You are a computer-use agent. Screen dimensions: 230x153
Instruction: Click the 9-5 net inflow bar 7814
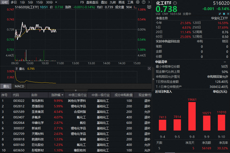[177, 125]
